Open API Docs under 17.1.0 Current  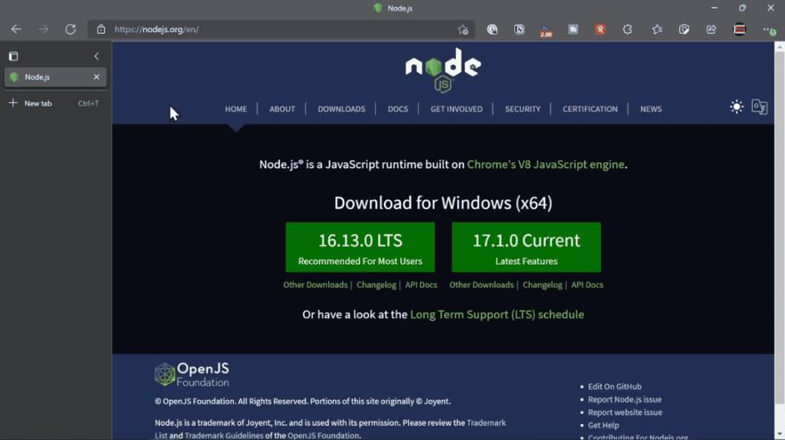point(587,285)
